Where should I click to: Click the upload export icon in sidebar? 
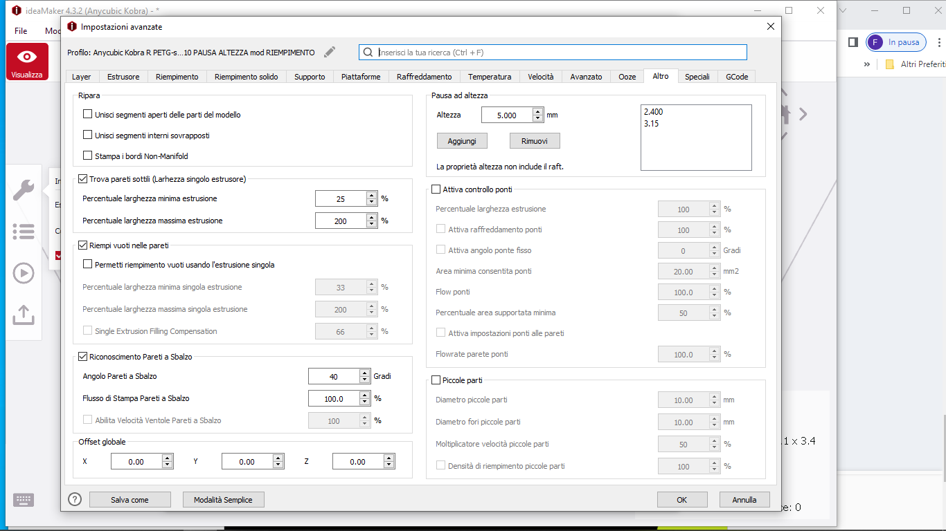coord(24,315)
